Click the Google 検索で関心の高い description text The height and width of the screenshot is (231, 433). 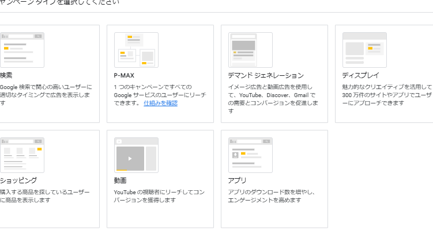46,95
